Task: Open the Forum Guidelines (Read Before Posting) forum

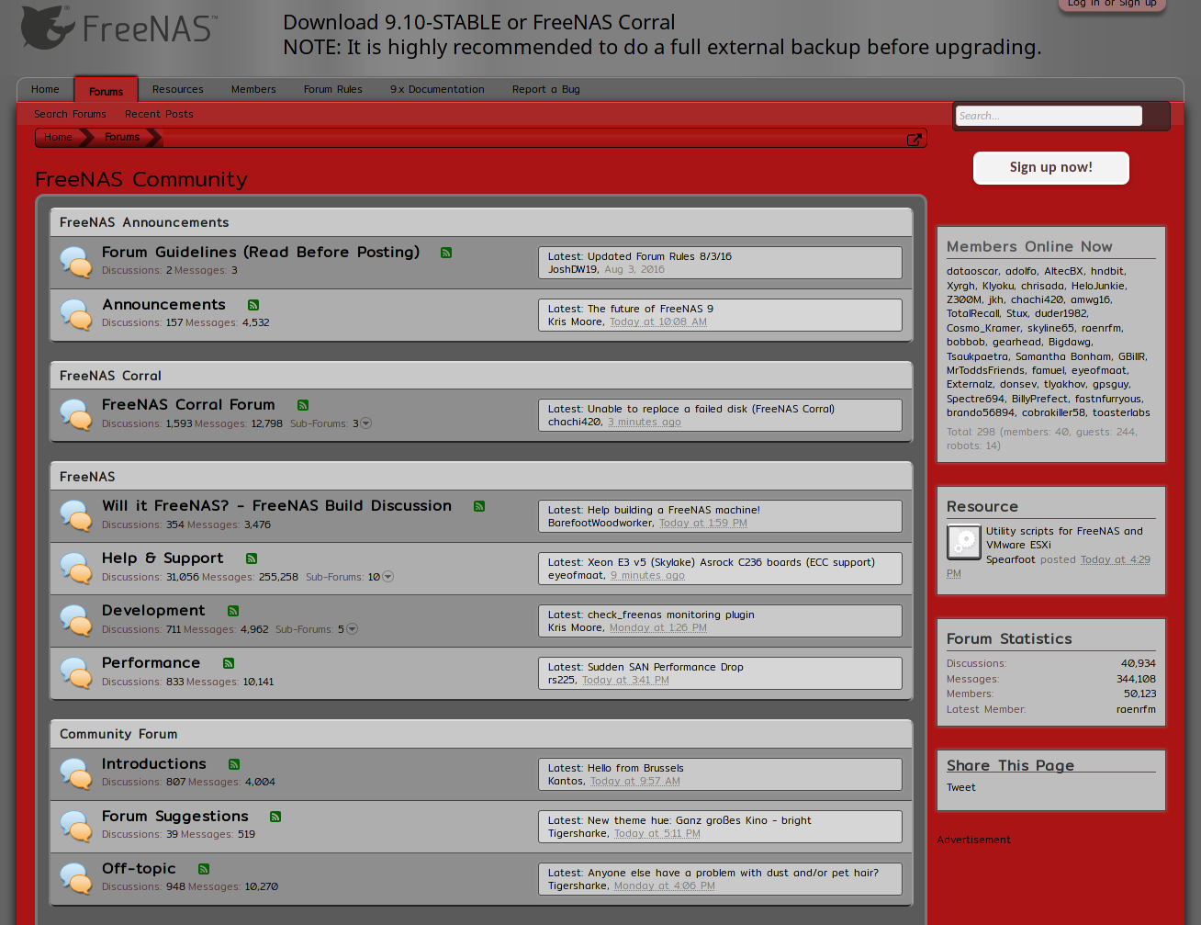Action: pos(261,252)
